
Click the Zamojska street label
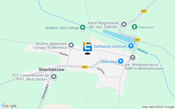pyautogui.click(x=45, y=92)
